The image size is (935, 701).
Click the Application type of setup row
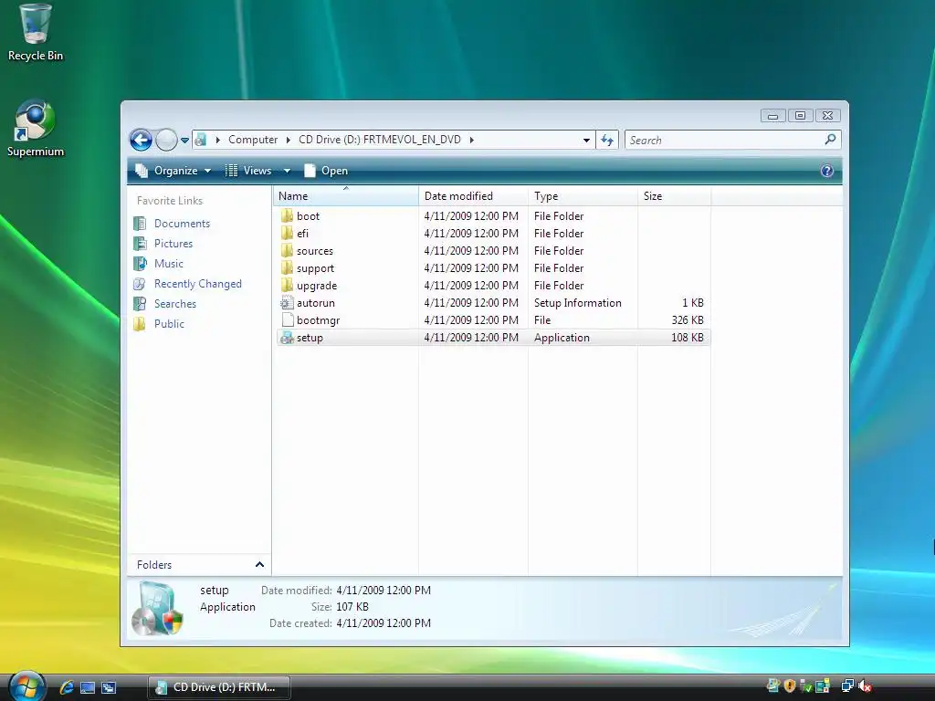pos(562,338)
